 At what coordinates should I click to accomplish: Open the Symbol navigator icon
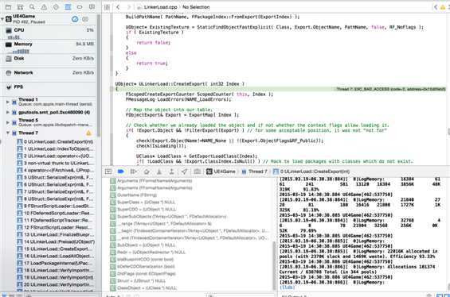(x=20, y=7)
